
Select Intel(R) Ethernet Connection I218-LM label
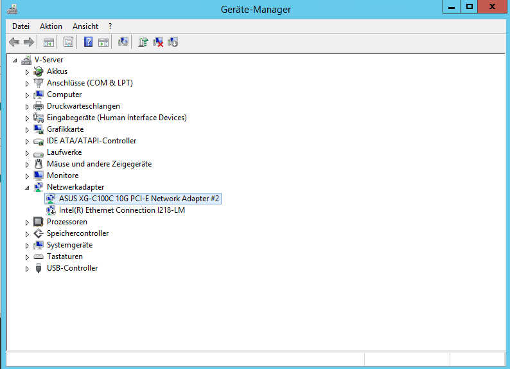coord(122,210)
